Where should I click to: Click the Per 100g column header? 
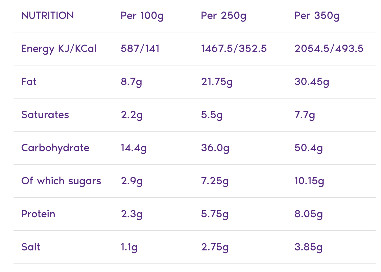pos(142,16)
